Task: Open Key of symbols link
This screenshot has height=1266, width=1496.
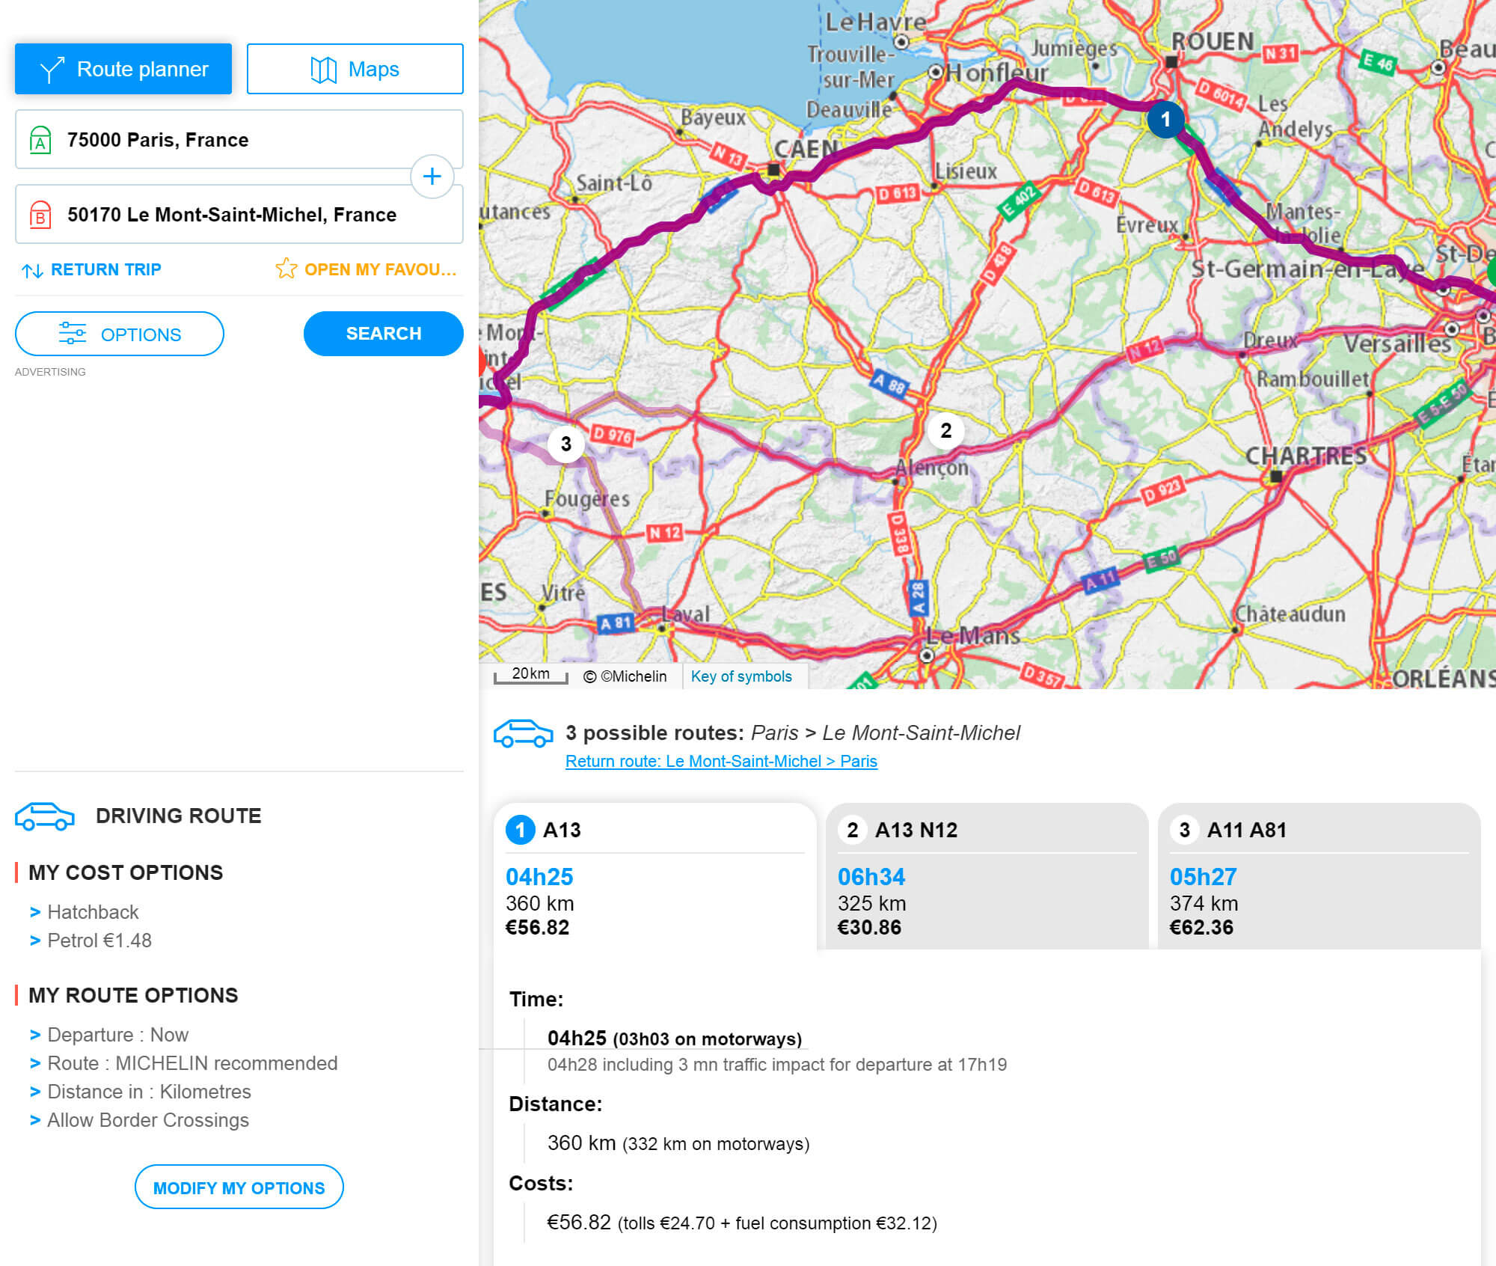Action: pos(741,676)
